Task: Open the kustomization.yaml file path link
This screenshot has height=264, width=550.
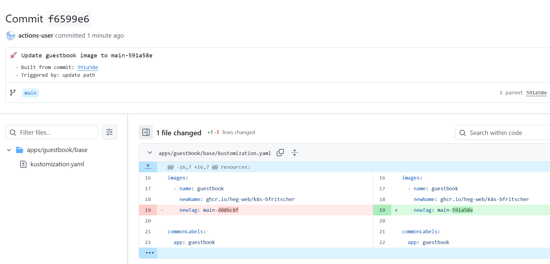Action: click(214, 153)
